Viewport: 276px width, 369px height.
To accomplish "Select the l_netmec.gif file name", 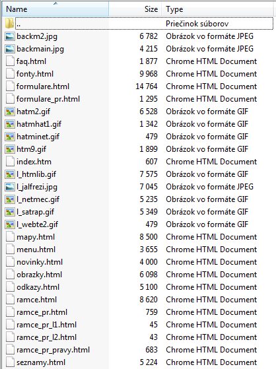I will click(38, 199).
